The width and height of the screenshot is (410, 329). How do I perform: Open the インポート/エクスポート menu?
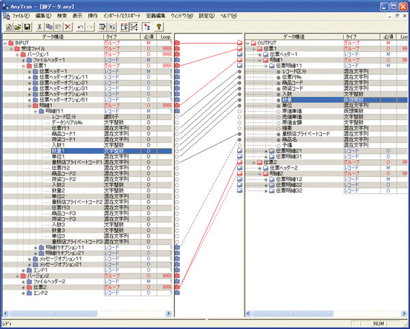122,16
